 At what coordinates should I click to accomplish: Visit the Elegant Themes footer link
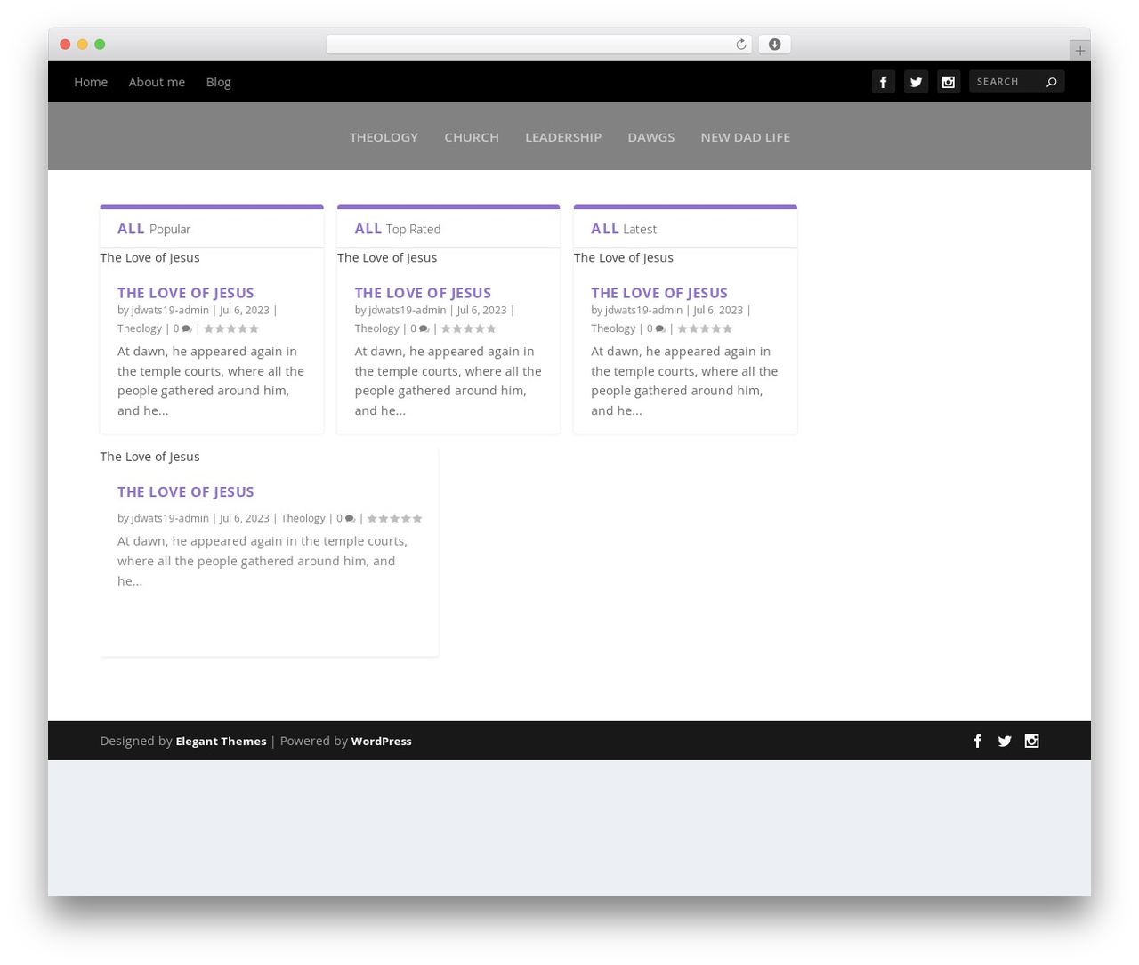point(221,741)
